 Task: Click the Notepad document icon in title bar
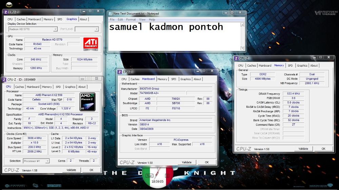pos(111,14)
